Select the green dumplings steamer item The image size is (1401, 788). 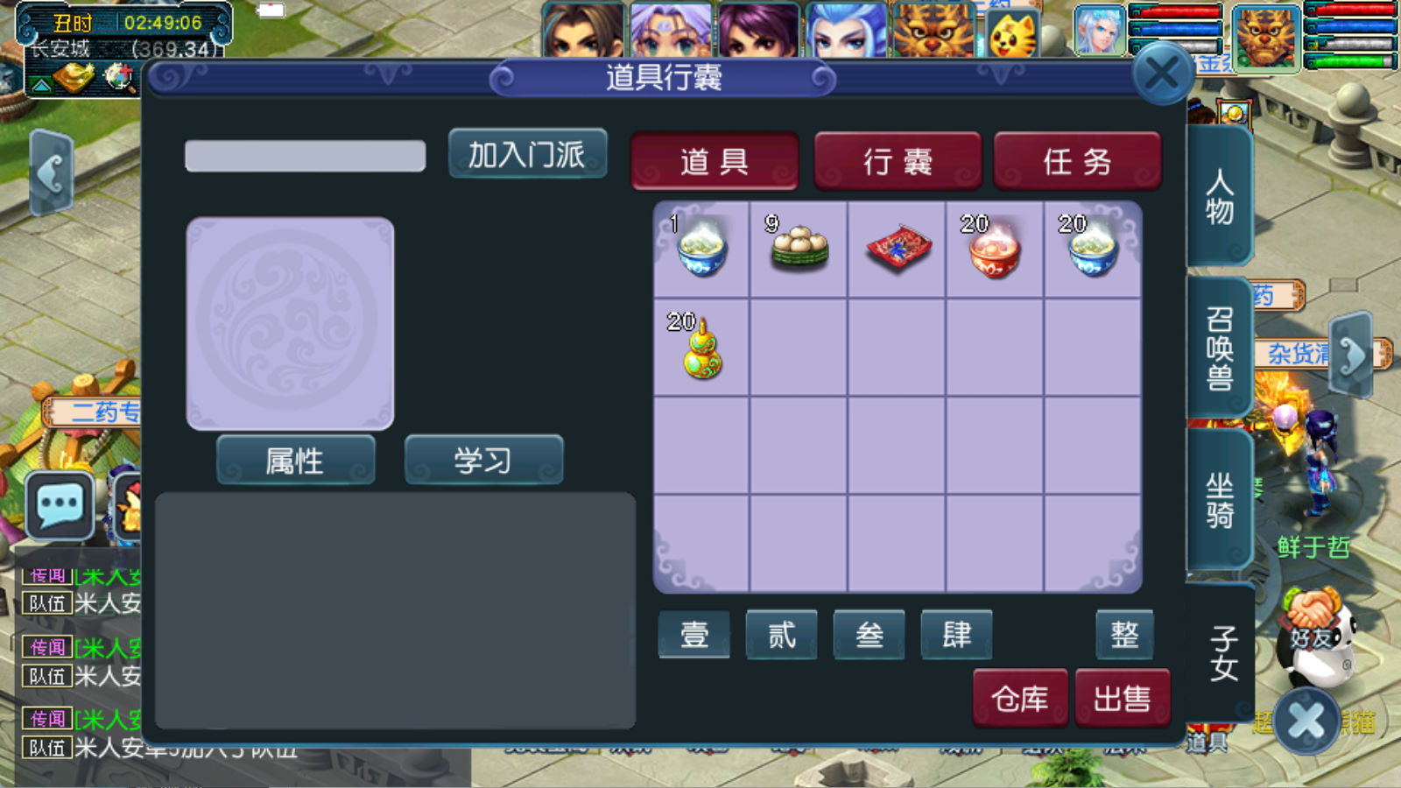point(799,248)
